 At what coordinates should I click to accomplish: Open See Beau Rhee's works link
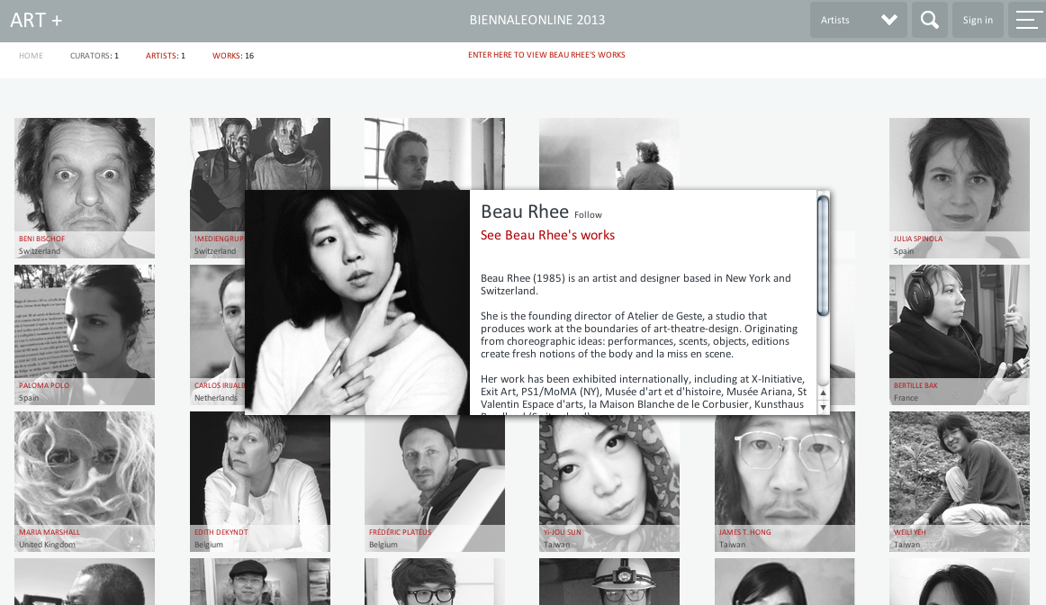coord(547,235)
